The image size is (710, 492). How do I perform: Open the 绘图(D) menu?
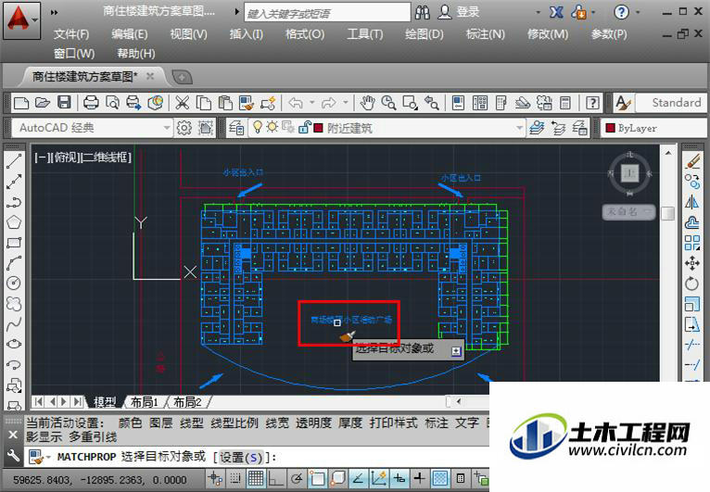(425, 34)
